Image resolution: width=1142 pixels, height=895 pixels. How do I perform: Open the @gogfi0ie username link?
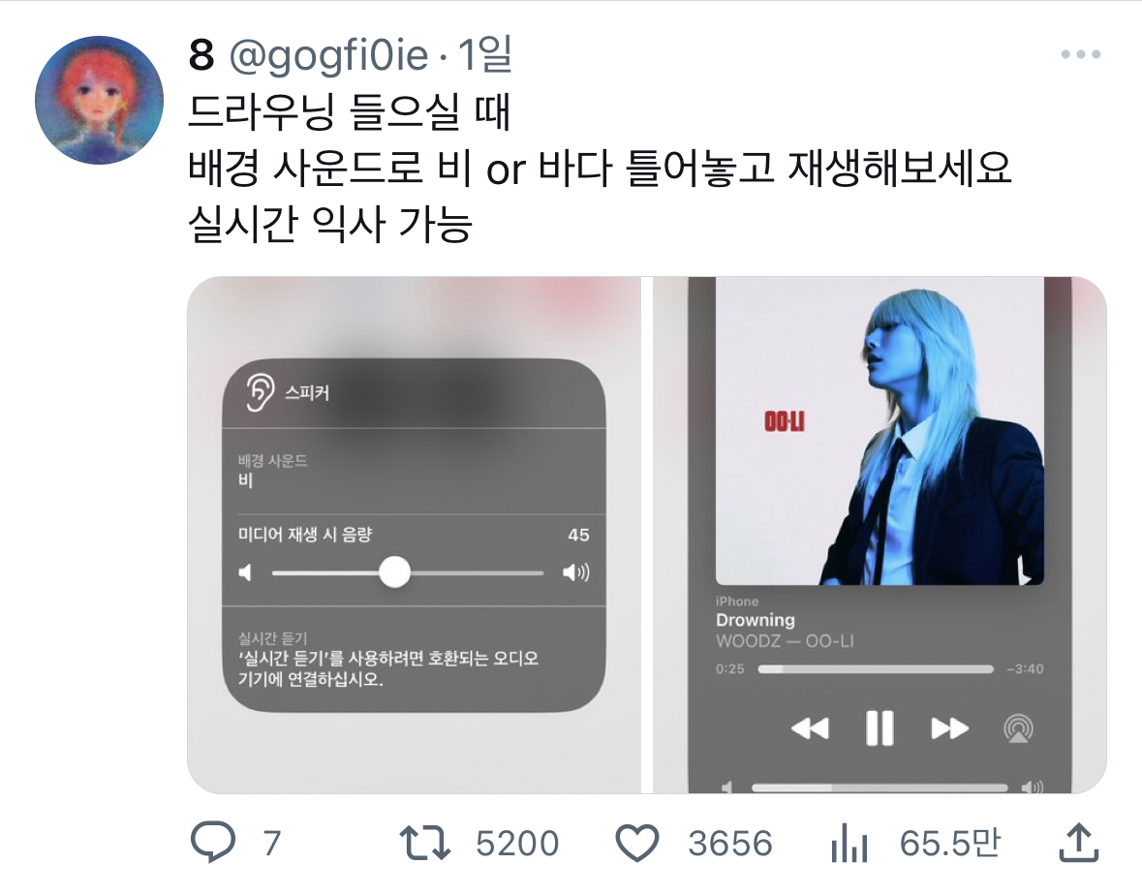coord(328,54)
